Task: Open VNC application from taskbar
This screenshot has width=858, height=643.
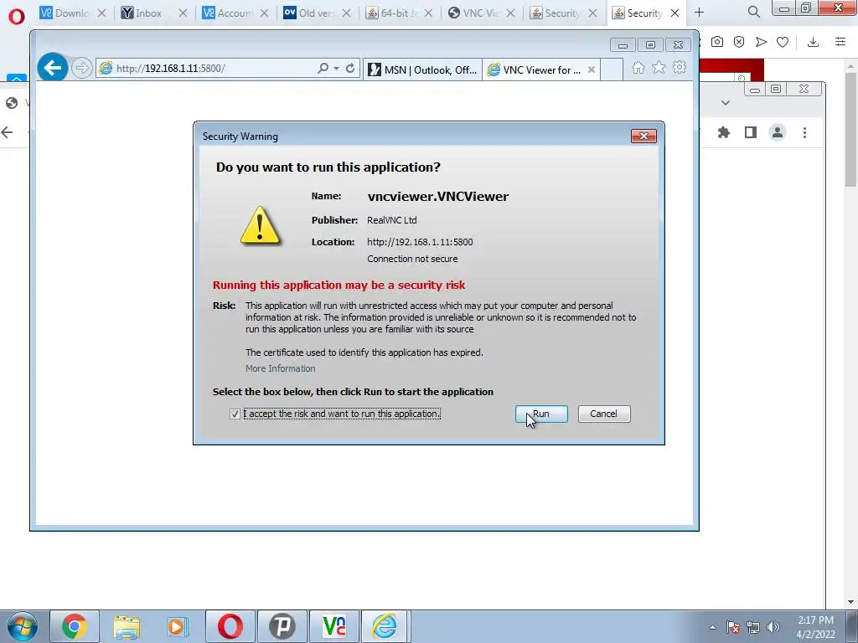Action: point(334,626)
